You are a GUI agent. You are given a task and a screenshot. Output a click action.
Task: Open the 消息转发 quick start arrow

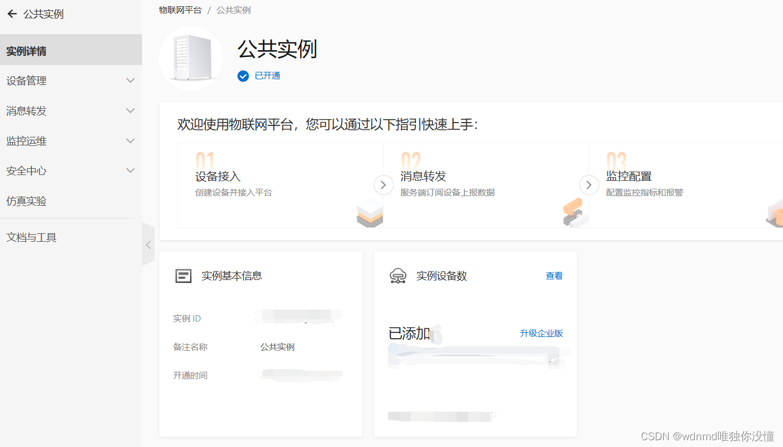[x=589, y=185]
